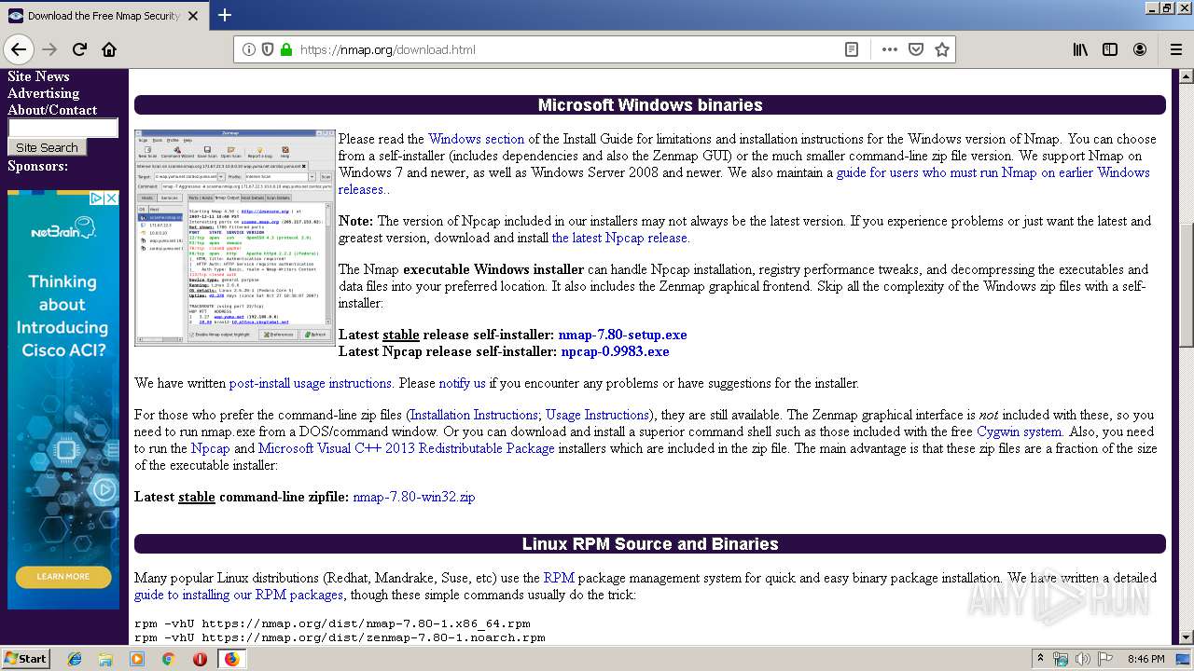Open the Site News sidebar link
Image resolution: width=1194 pixels, height=671 pixels.
38,76
